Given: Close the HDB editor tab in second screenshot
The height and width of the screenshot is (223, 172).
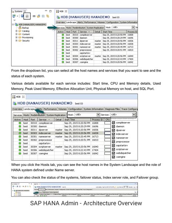Looking at the screenshot, I should pos(23,97).
